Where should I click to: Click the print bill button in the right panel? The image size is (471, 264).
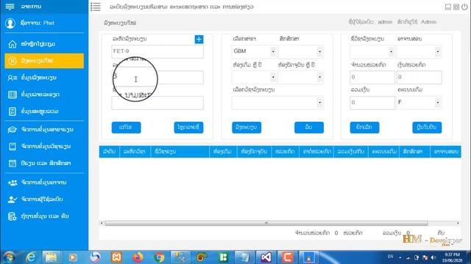427,128
